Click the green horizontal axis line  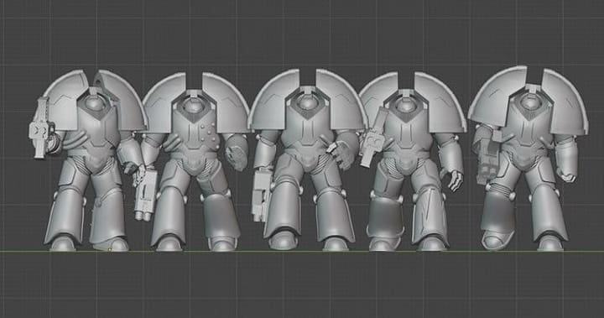coord(302,252)
